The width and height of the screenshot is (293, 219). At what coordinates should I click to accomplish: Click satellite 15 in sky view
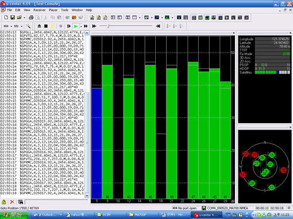[272, 155]
